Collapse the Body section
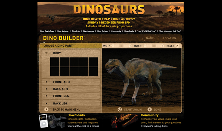Viewport: 222px width, 131px height. click(46, 53)
